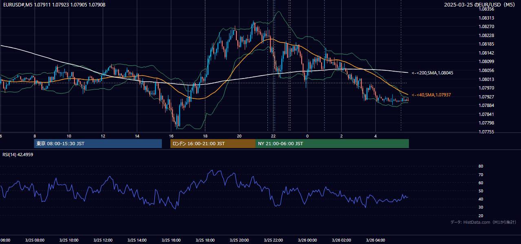Click price level 1.08142 on the price axis
Viewport: 521px width, 244px height.
tap(487, 53)
